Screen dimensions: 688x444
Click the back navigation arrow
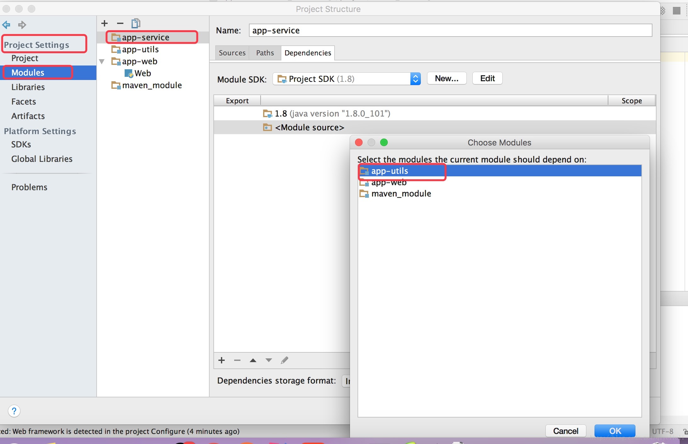click(6, 25)
